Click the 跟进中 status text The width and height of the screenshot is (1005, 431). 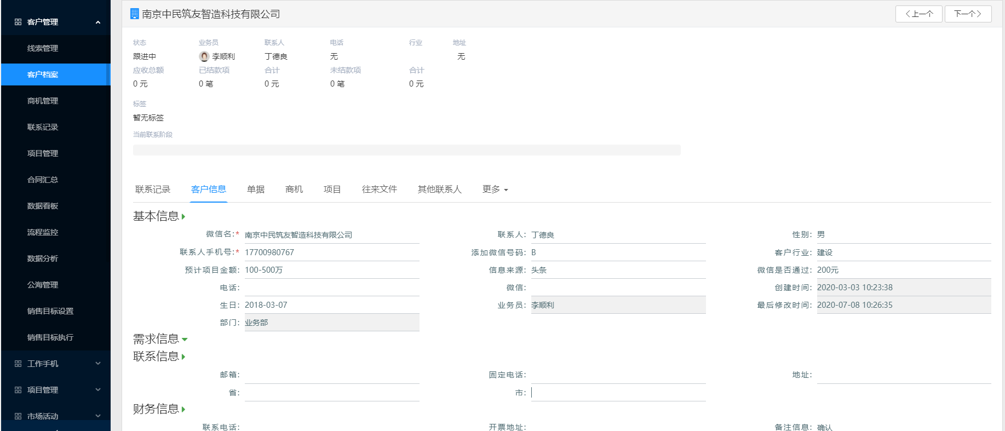pyautogui.click(x=145, y=56)
